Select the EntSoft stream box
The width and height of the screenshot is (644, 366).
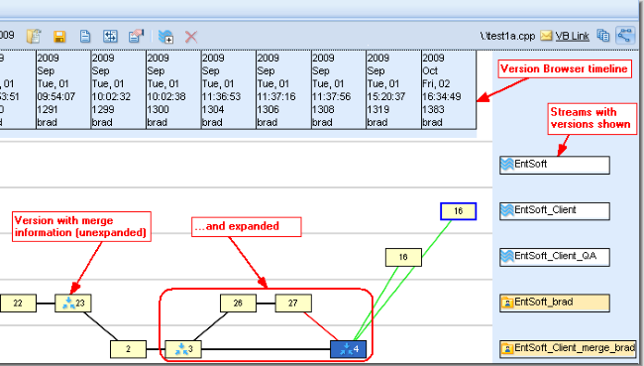(x=555, y=165)
